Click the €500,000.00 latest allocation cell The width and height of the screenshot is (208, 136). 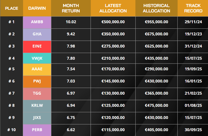113,22
